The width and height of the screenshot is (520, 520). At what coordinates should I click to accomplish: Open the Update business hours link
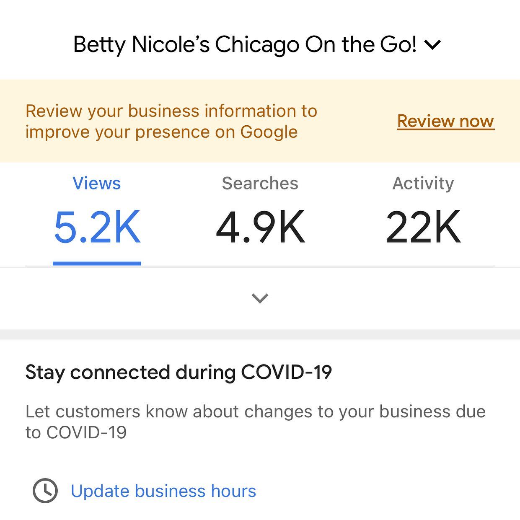163,491
